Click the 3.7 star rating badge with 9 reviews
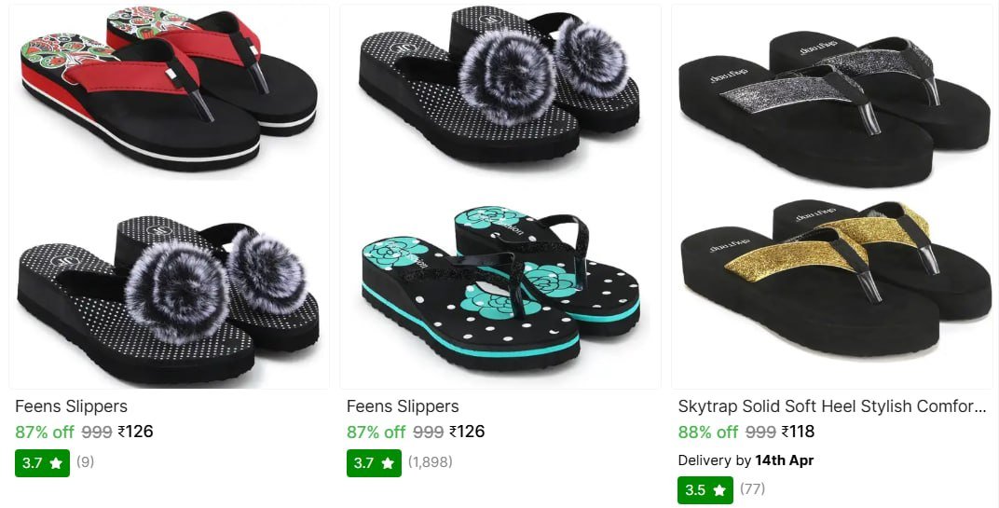Viewport: 999px width, 508px height. [42, 462]
